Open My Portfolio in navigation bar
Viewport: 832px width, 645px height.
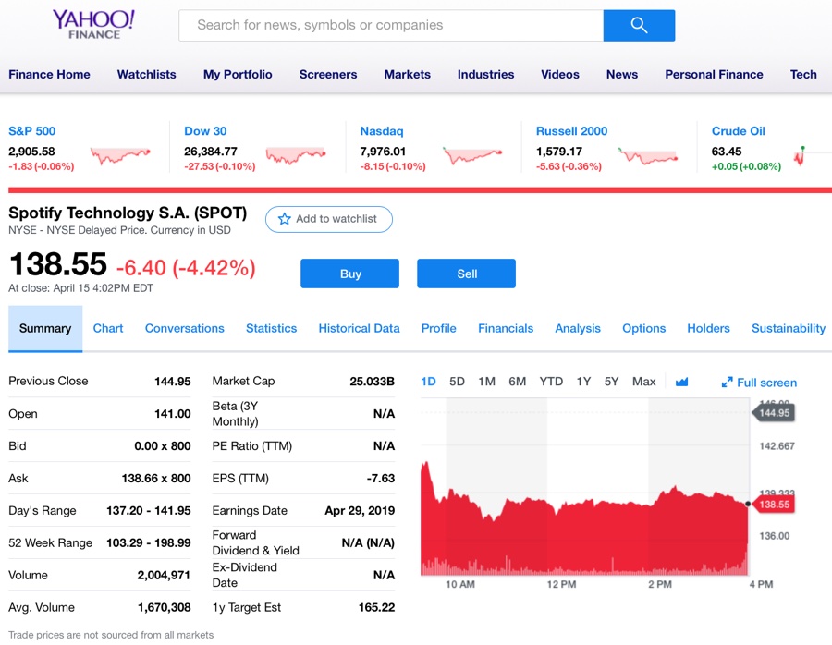pyautogui.click(x=238, y=74)
